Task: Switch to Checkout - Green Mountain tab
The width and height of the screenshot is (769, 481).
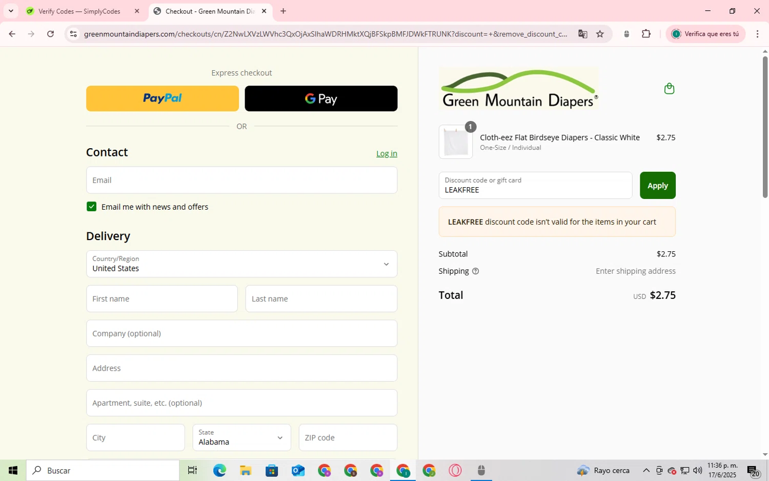Action: pos(210,11)
